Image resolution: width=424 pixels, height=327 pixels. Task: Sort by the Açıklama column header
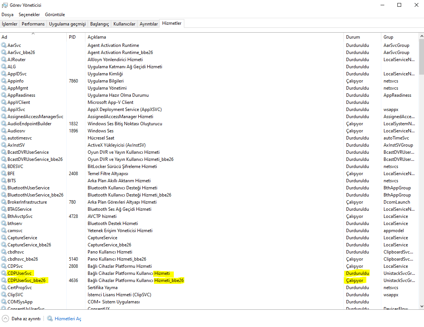pos(214,37)
